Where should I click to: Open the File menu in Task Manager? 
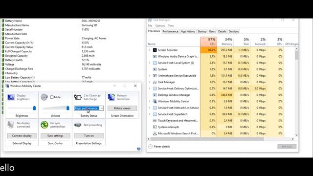pyautogui.click(x=150, y=26)
